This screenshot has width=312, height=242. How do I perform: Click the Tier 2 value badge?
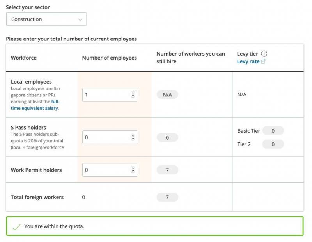(273, 144)
